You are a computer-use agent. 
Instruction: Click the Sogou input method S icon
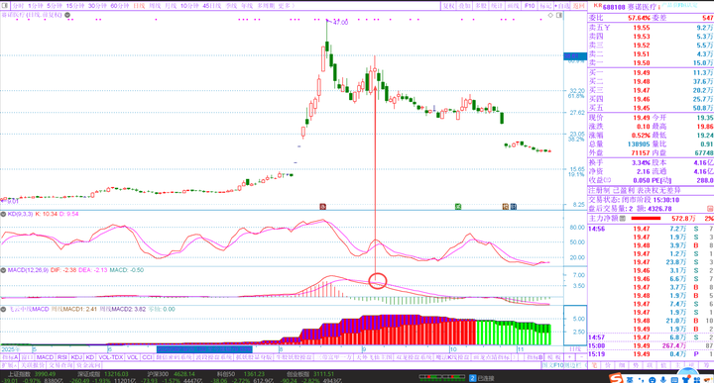[616, 378]
